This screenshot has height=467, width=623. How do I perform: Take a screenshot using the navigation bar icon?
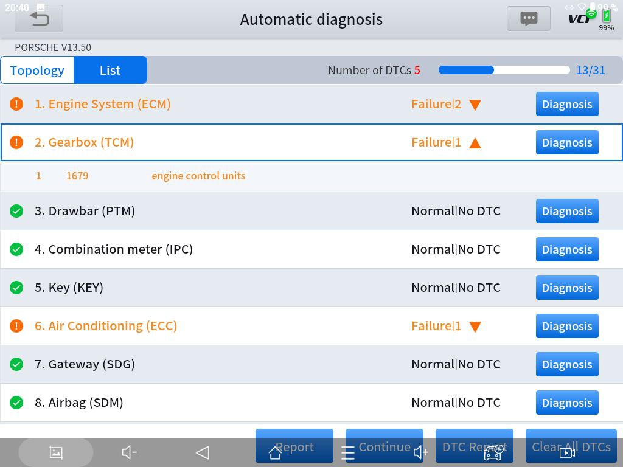pos(56,452)
